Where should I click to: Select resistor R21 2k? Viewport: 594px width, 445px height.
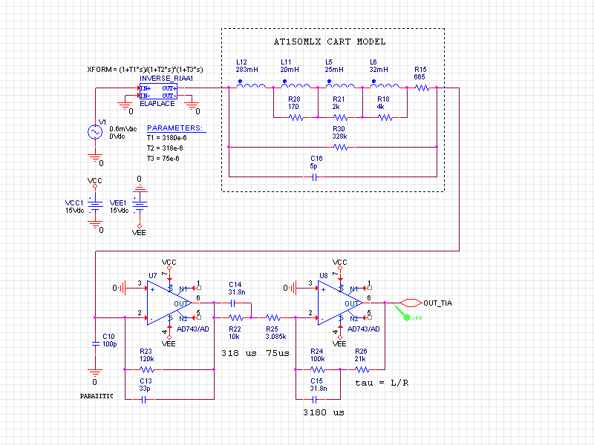(340, 118)
